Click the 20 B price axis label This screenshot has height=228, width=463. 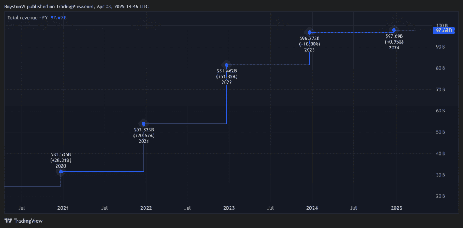pyautogui.click(x=441, y=196)
